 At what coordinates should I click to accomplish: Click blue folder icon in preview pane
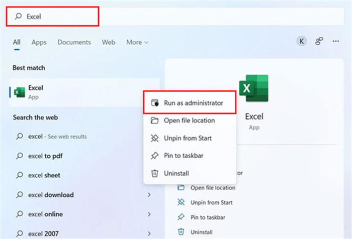(x=181, y=187)
